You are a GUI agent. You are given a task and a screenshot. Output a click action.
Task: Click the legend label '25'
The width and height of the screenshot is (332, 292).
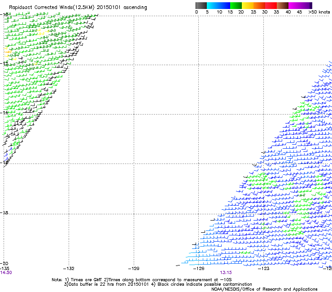click(253, 12)
